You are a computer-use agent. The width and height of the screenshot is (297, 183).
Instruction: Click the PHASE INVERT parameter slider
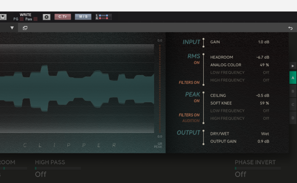[x=258, y=168]
